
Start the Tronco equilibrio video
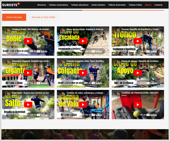(x=138, y=41)
